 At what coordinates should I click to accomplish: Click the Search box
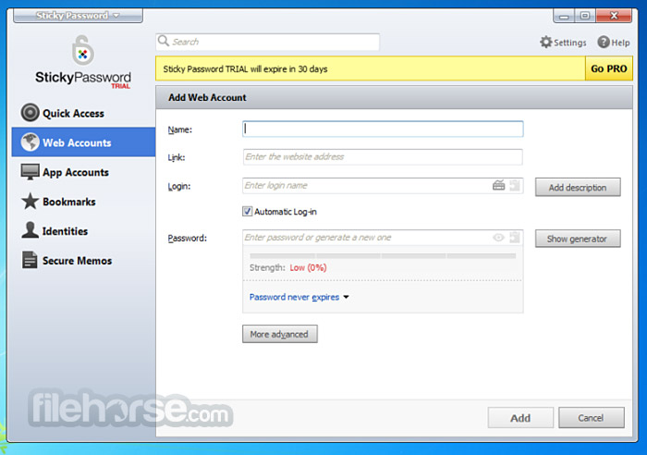(x=267, y=42)
